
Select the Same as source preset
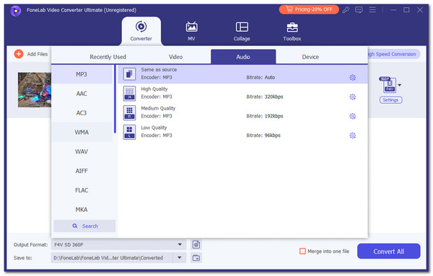[242, 74]
